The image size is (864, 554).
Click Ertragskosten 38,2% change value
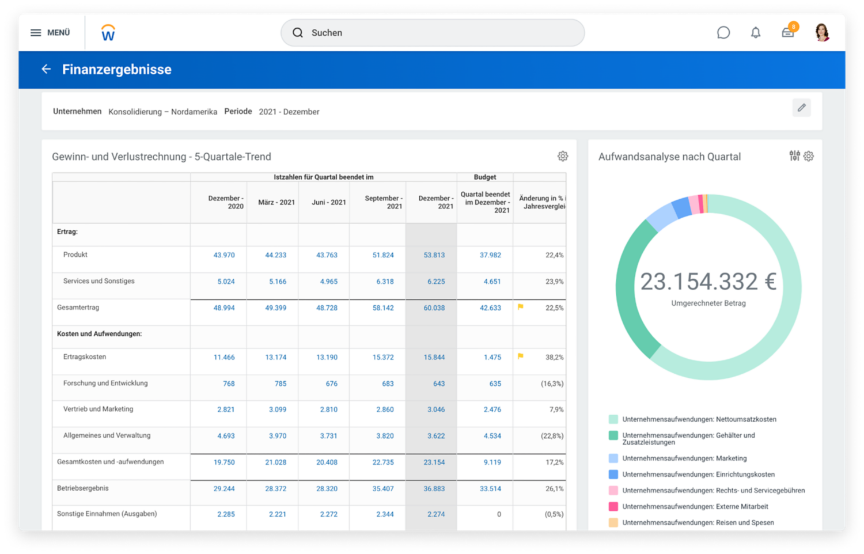click(x=554, y=358)
